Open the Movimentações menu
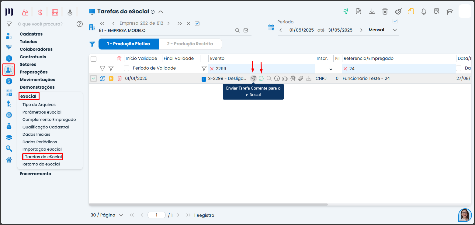 pyautogui.click(x=37, y=80)
